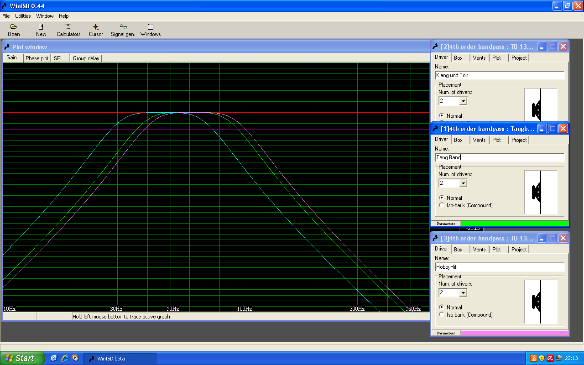This screenshot has height=365, width=584.
Task: Choose Iso-barik (Compound) in Tang Band window
Action: [x=441, y=205]
